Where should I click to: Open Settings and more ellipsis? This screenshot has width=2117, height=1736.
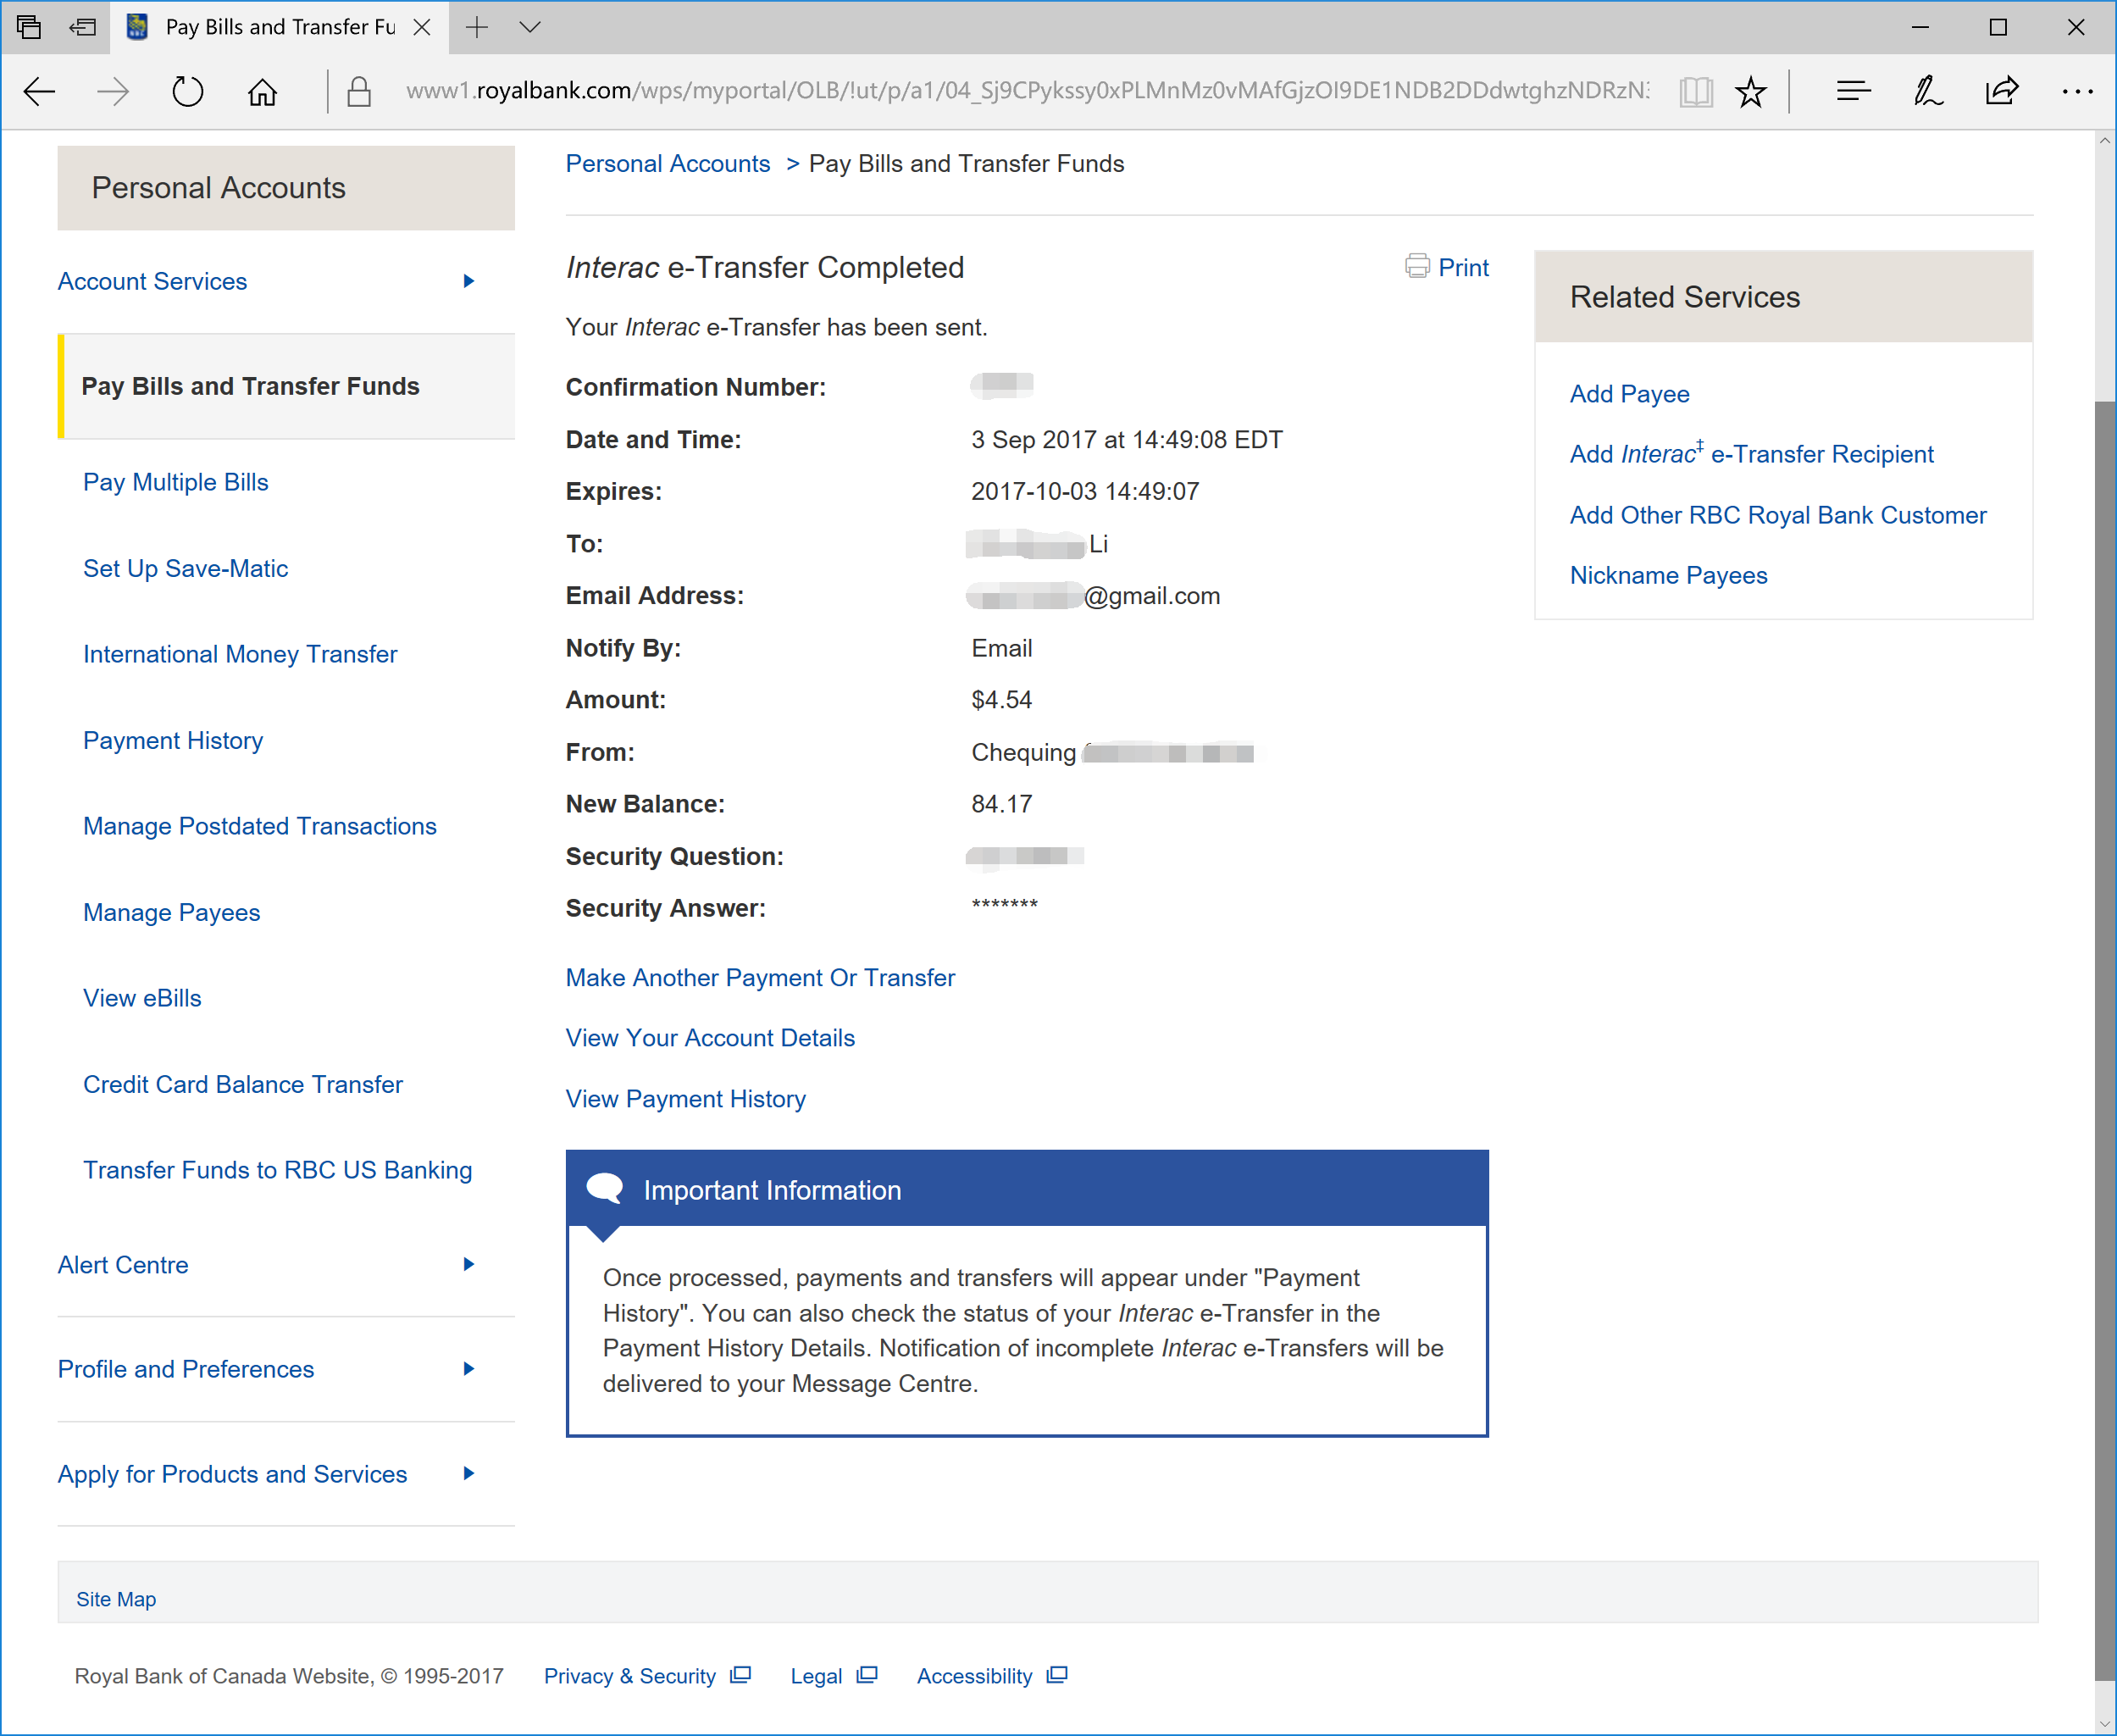point(2077,92)
